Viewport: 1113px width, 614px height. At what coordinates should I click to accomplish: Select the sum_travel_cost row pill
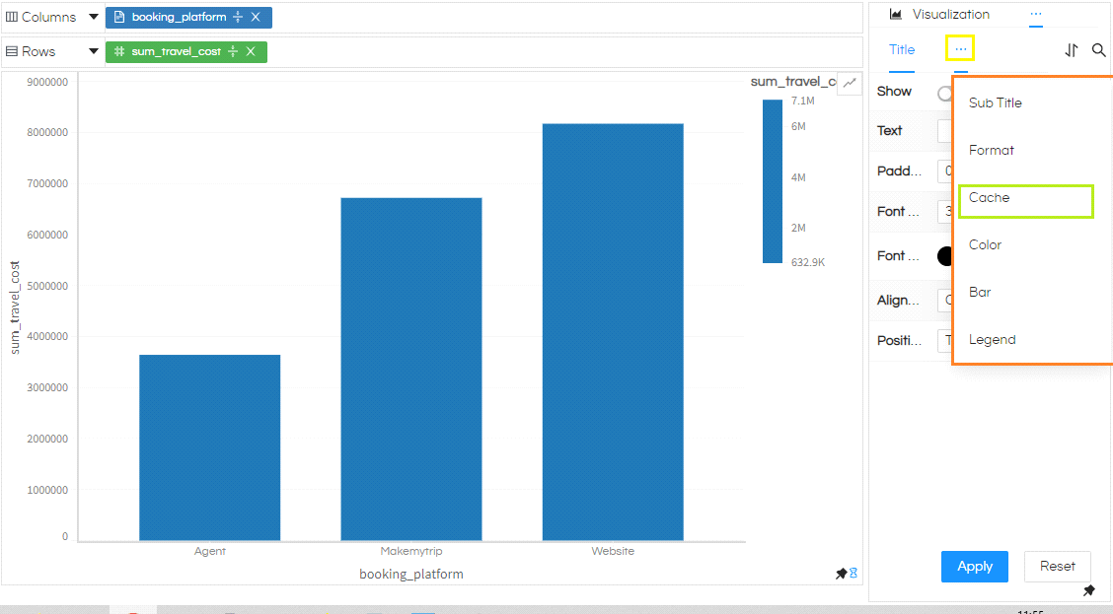pos(186,52)
